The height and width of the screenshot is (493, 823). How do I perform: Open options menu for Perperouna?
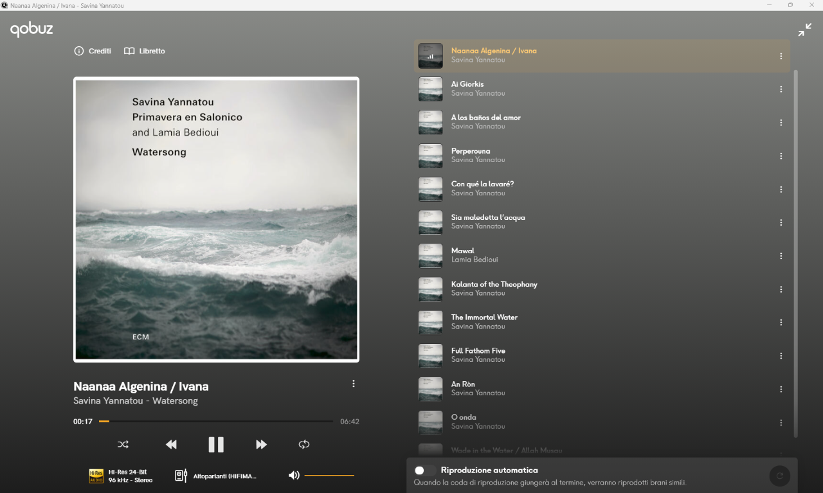(x=781, y=156)
